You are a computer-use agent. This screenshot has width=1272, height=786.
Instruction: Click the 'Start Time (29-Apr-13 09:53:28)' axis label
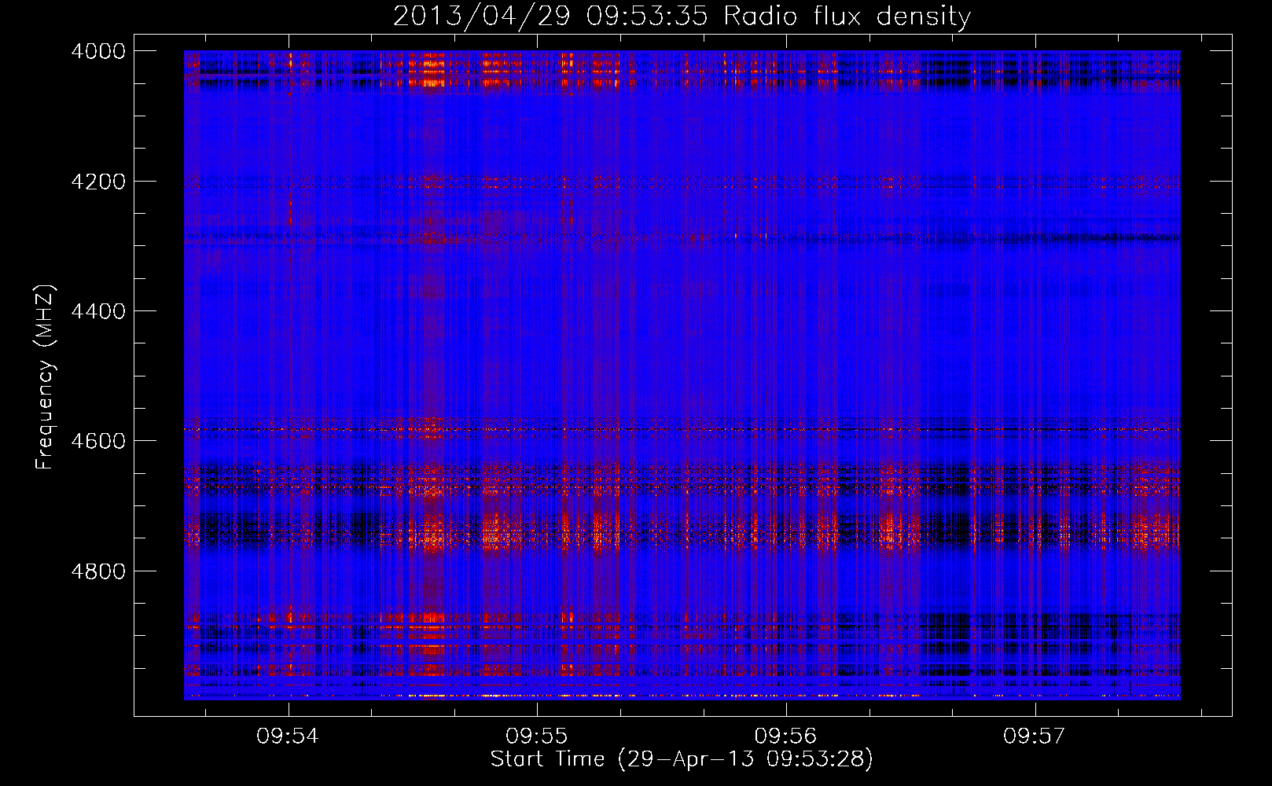(682, 758)
